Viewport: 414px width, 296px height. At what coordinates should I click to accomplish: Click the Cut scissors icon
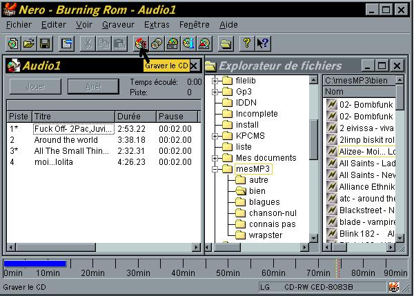click(88, 43)
